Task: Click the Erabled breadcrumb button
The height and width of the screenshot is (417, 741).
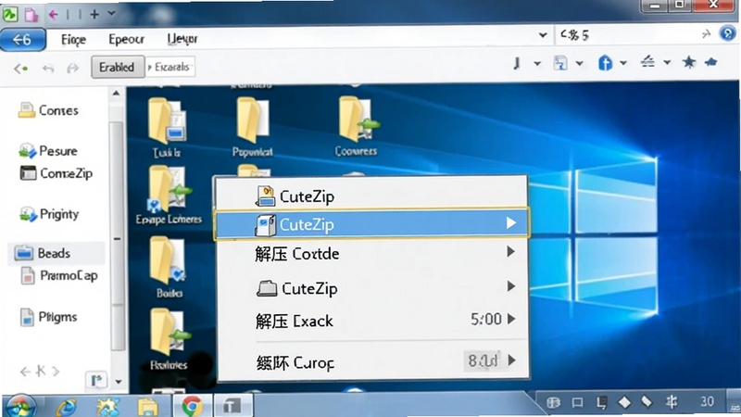Action: click(x=118, y=67)
